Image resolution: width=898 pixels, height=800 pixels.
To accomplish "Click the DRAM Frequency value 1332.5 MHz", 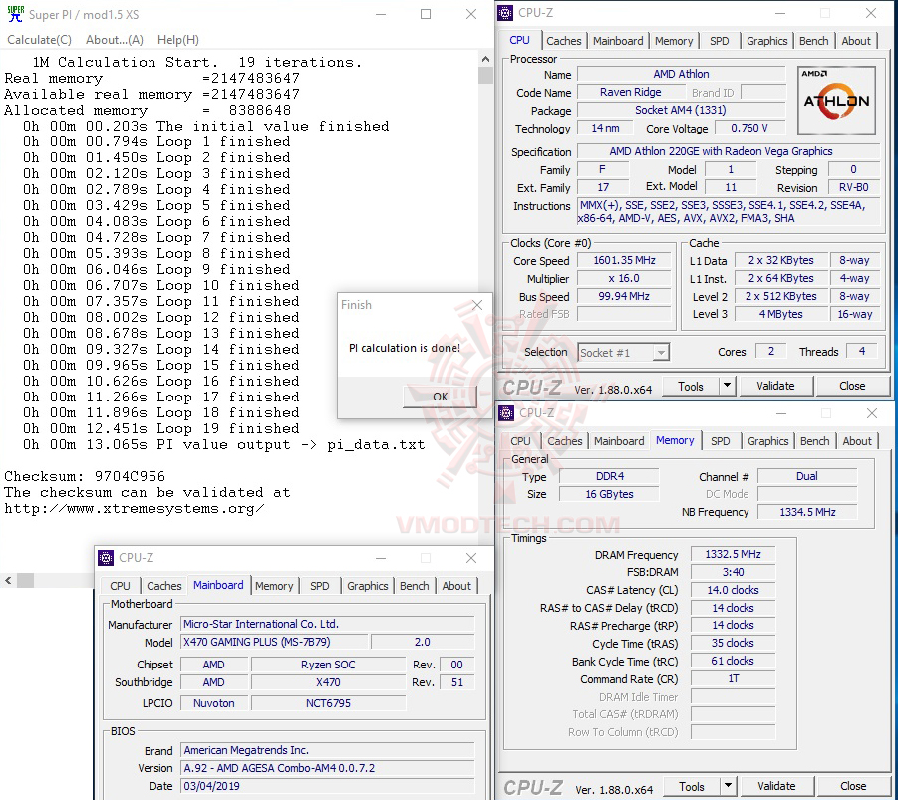I will [733, 554].
